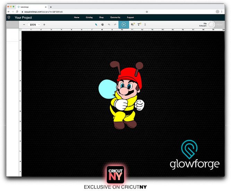Open the more options three-dot menu in toolbar

(x=145, y=25)
